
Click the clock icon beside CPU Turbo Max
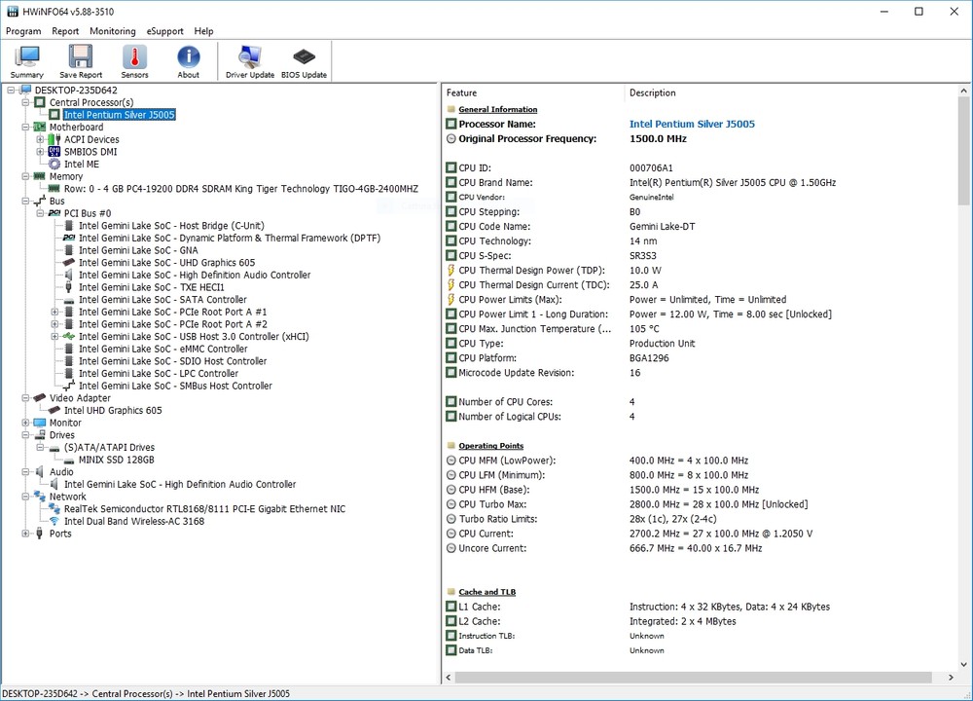(x=451, y=504)
